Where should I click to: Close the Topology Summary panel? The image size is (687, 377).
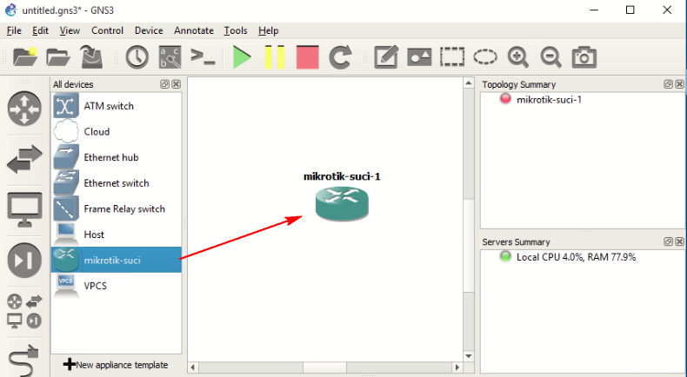[x=679, y=84]
